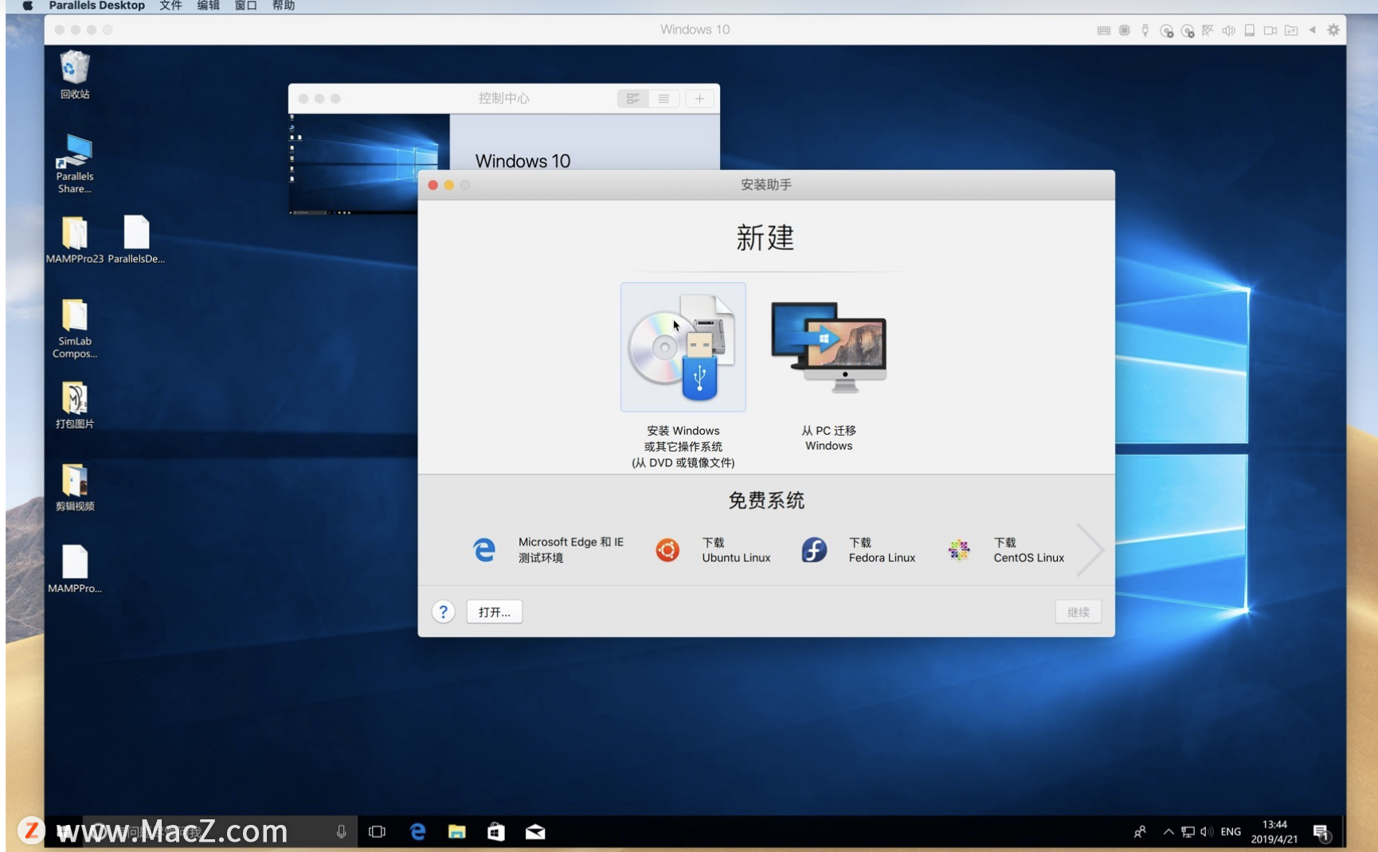Screen dimensions: 1378x852
Task: Click the second CD/DVD drive icon
Action: click(1188, 30)
